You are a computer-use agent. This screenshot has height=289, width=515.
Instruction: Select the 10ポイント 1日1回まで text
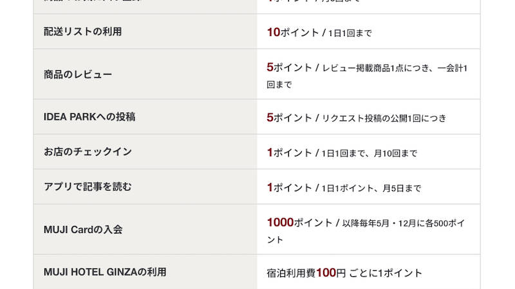click(x=319, y=33)
